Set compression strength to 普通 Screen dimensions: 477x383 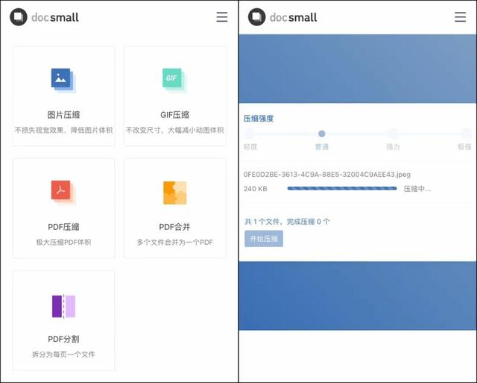click(x=321, y=147)
